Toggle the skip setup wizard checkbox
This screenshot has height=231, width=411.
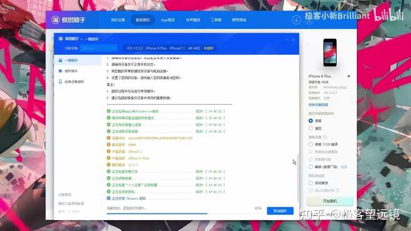coord(311,191)
